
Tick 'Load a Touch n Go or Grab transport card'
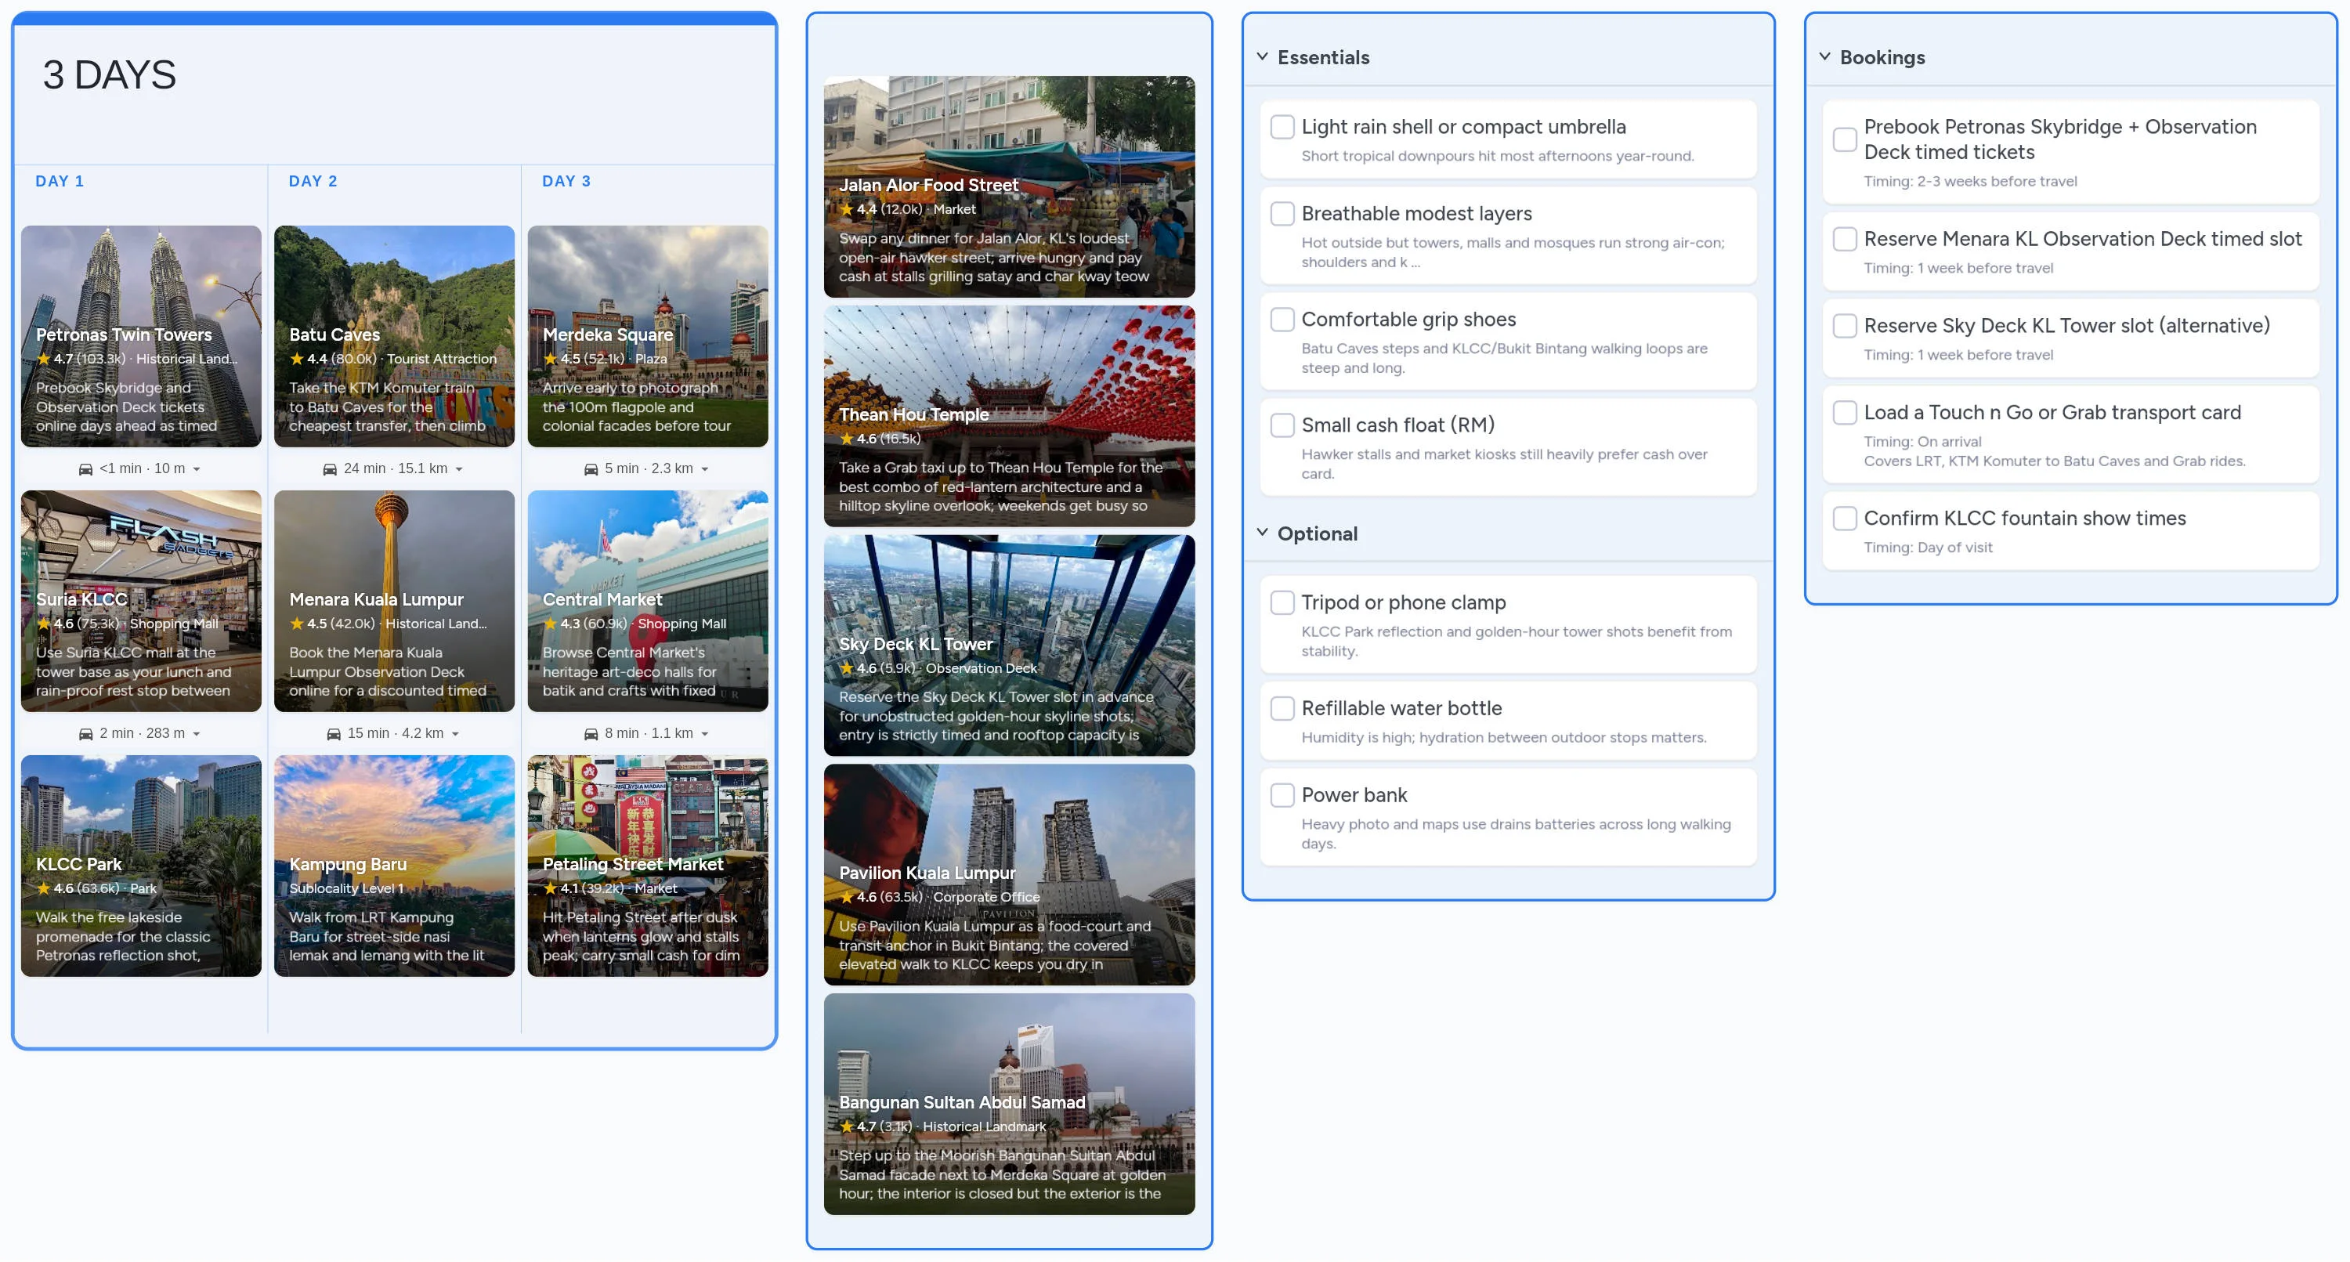point(1845,413)
